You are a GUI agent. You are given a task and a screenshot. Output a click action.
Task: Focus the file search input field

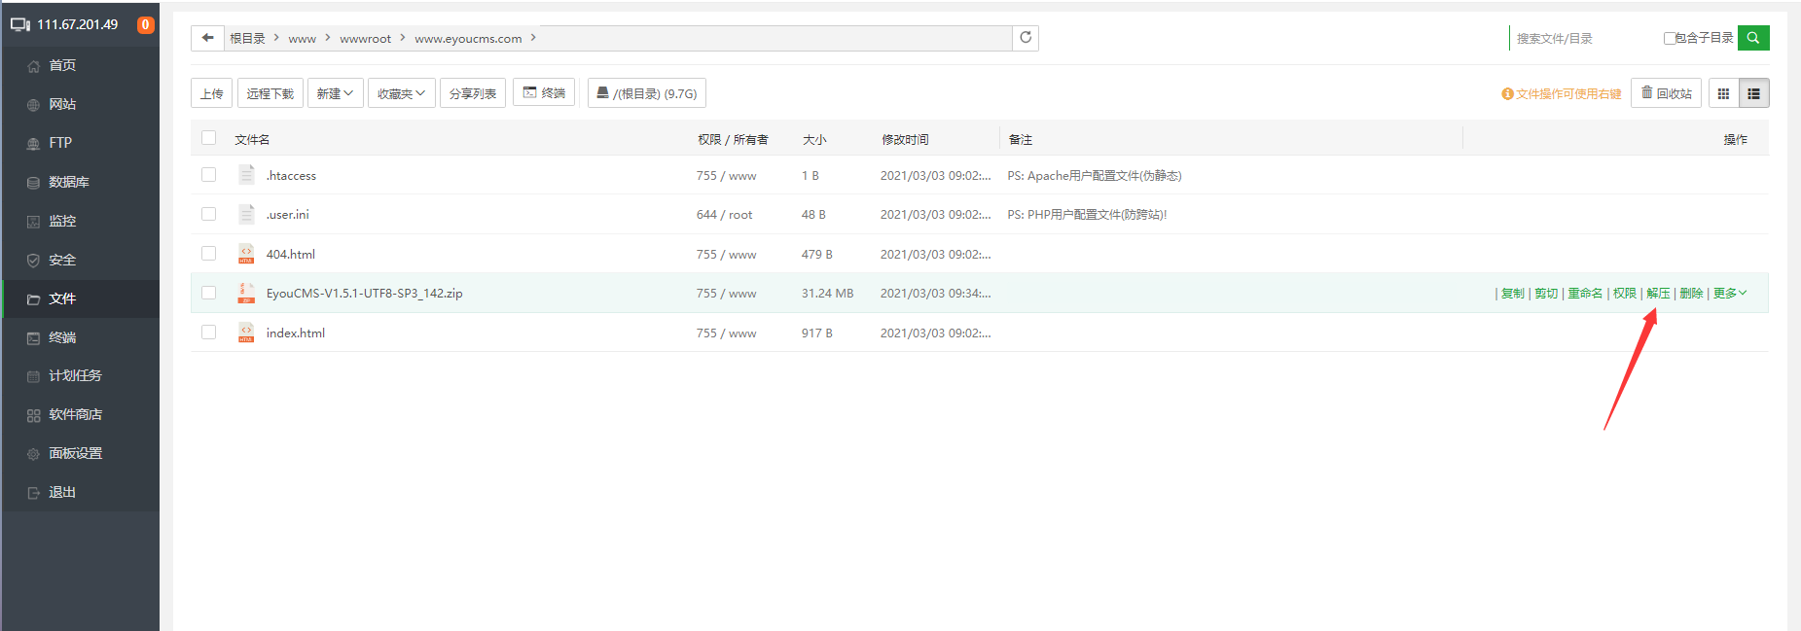(1581, 39)
